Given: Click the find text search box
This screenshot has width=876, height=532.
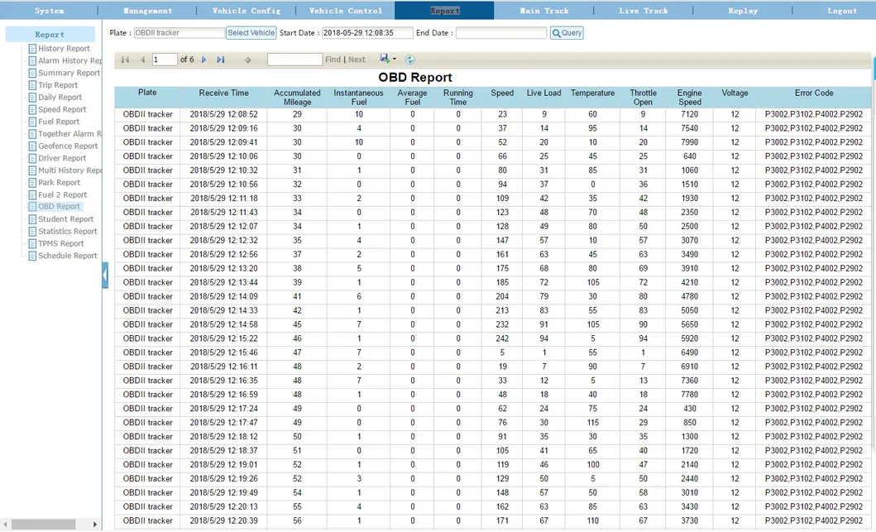Looking at the screenshot, I should (294, 60).
